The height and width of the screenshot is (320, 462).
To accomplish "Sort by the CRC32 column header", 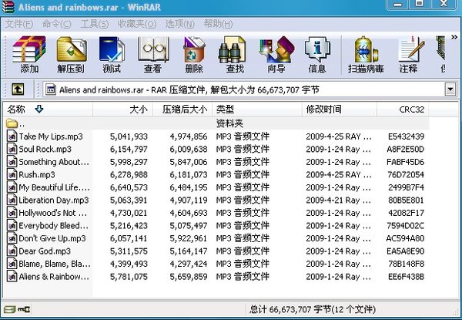I will pyautogui.click(x=403, y=109).
